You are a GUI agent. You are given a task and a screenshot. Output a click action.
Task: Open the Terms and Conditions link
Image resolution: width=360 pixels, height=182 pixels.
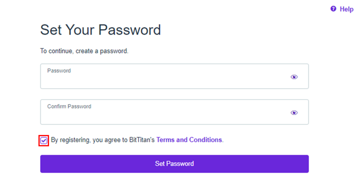(189, 140)
